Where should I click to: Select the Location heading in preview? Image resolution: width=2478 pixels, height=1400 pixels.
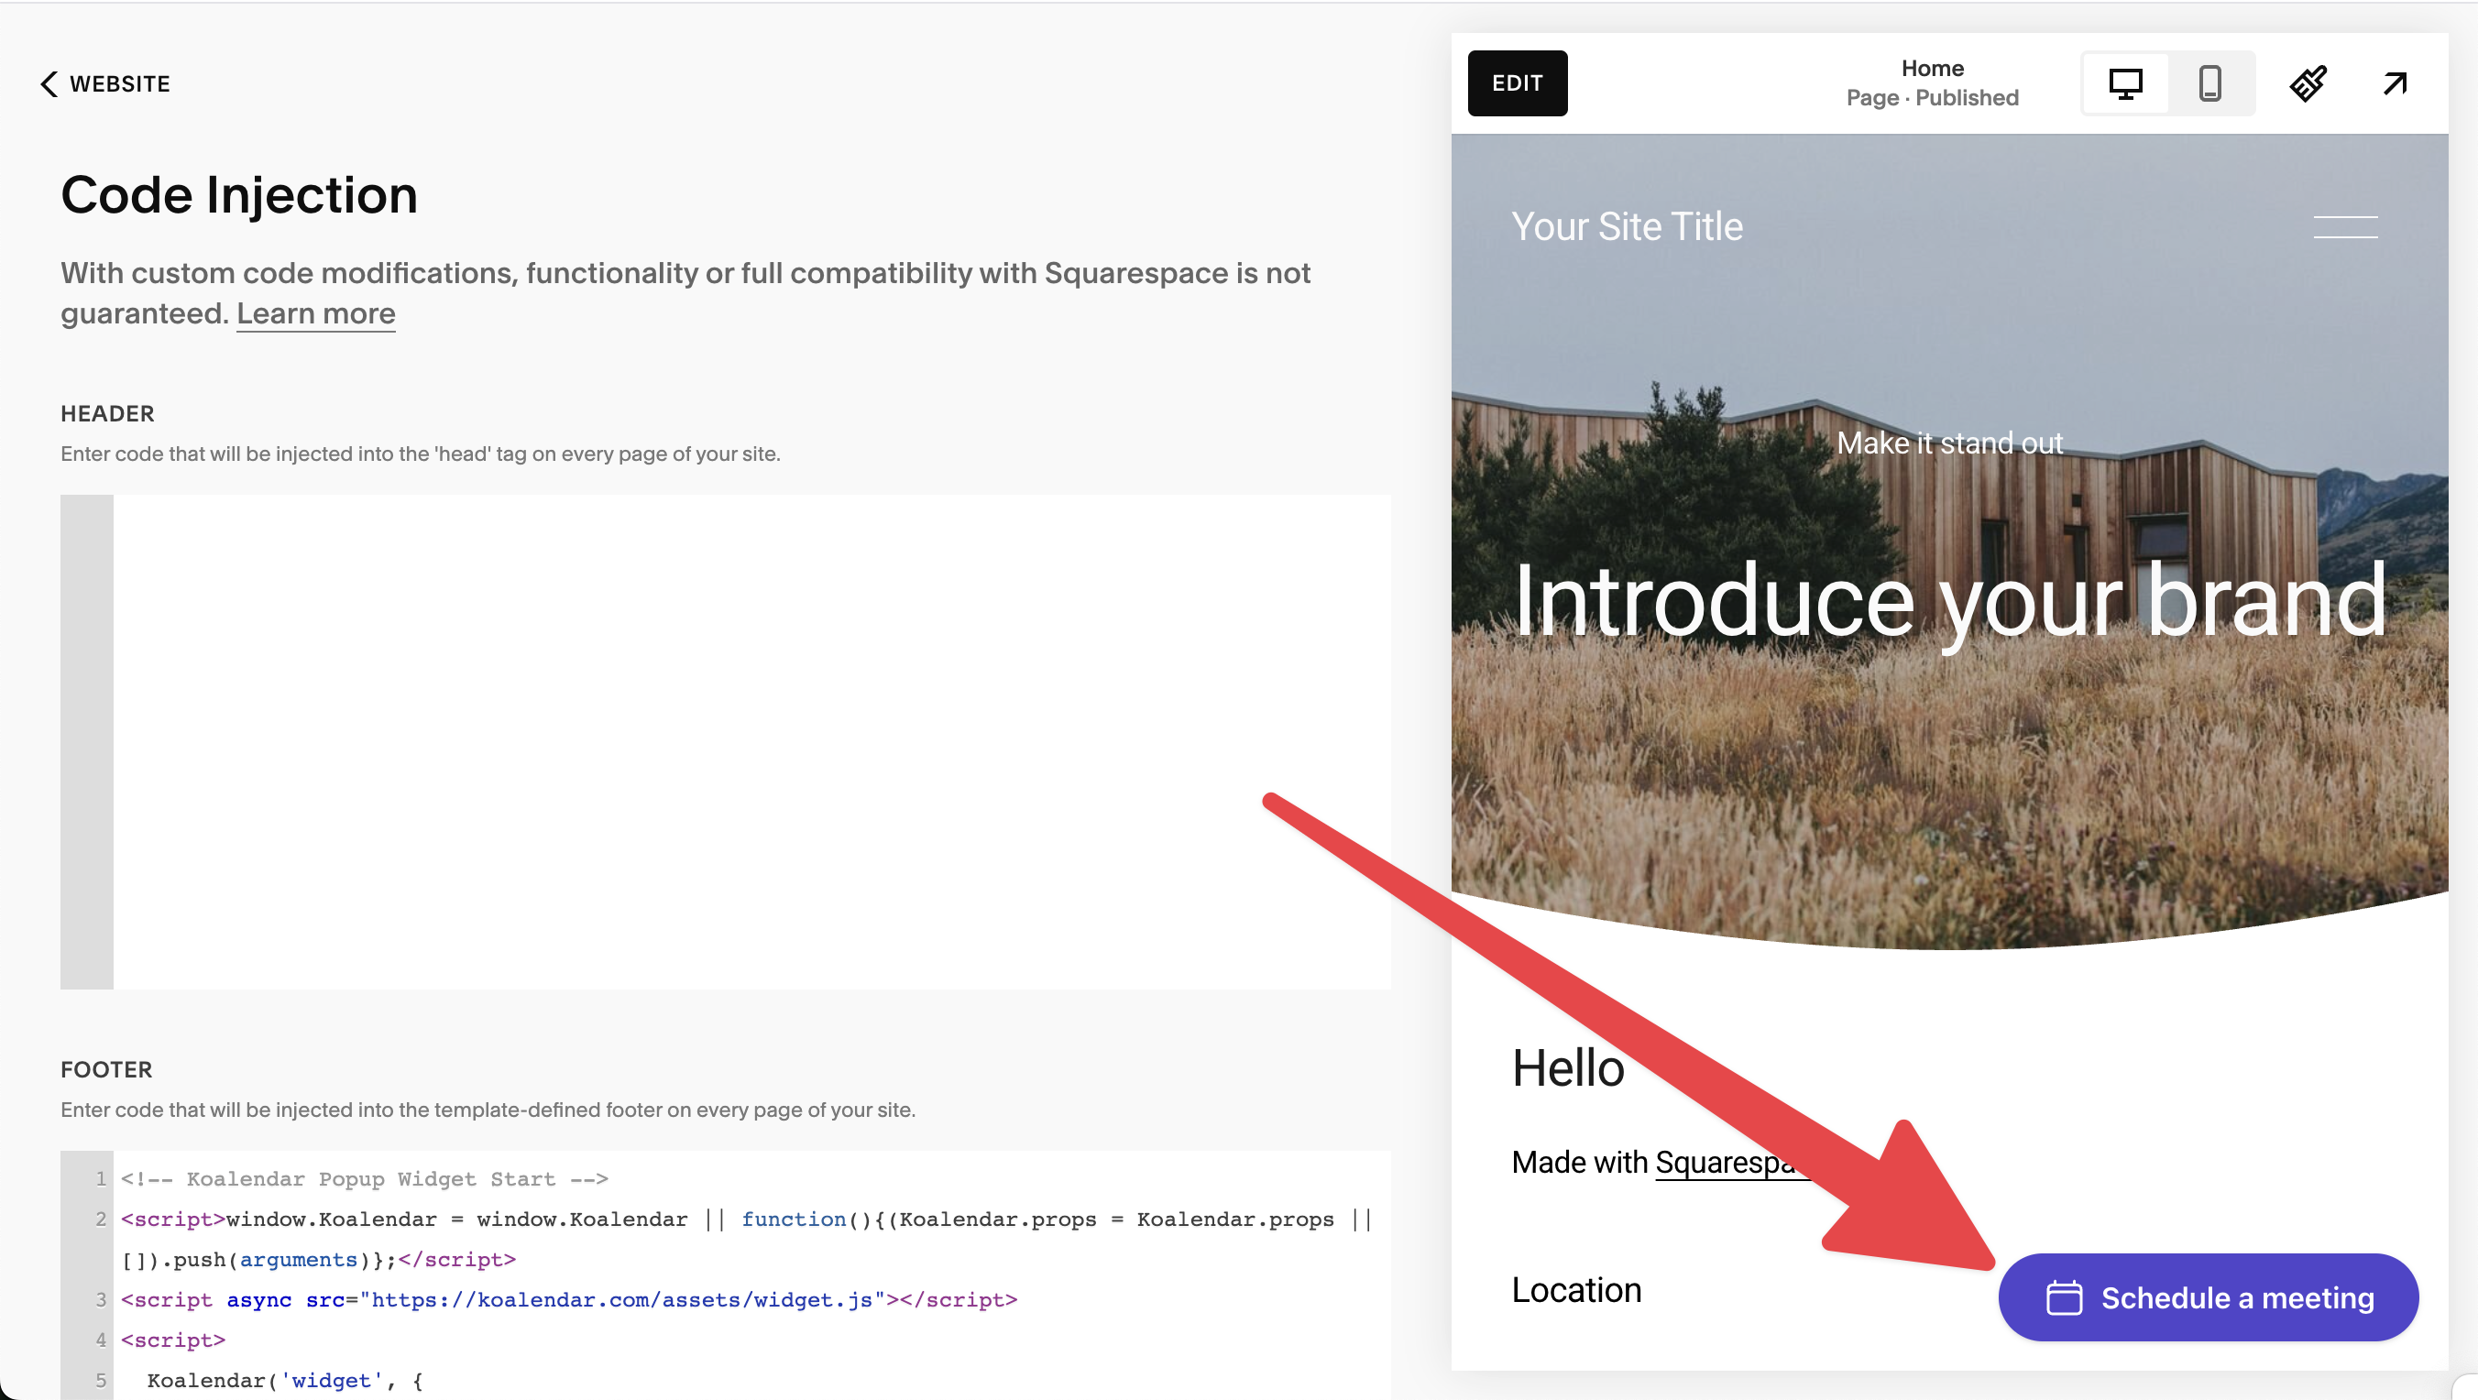pyautogui.click(x=1576, y=1290)
